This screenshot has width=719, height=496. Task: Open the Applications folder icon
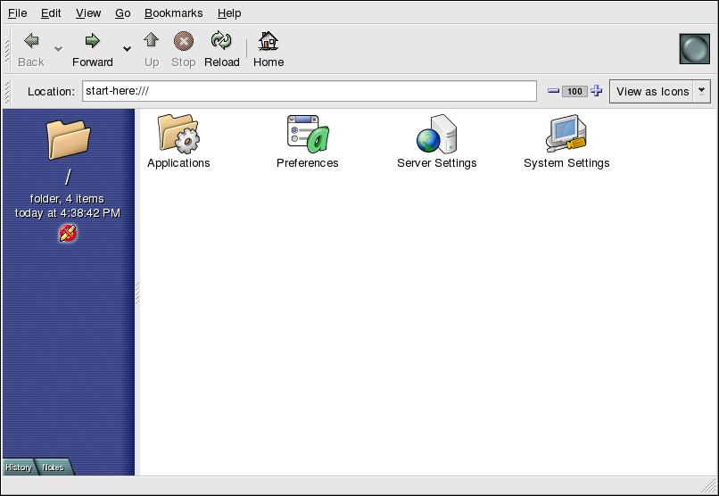(x=178, y=134)
